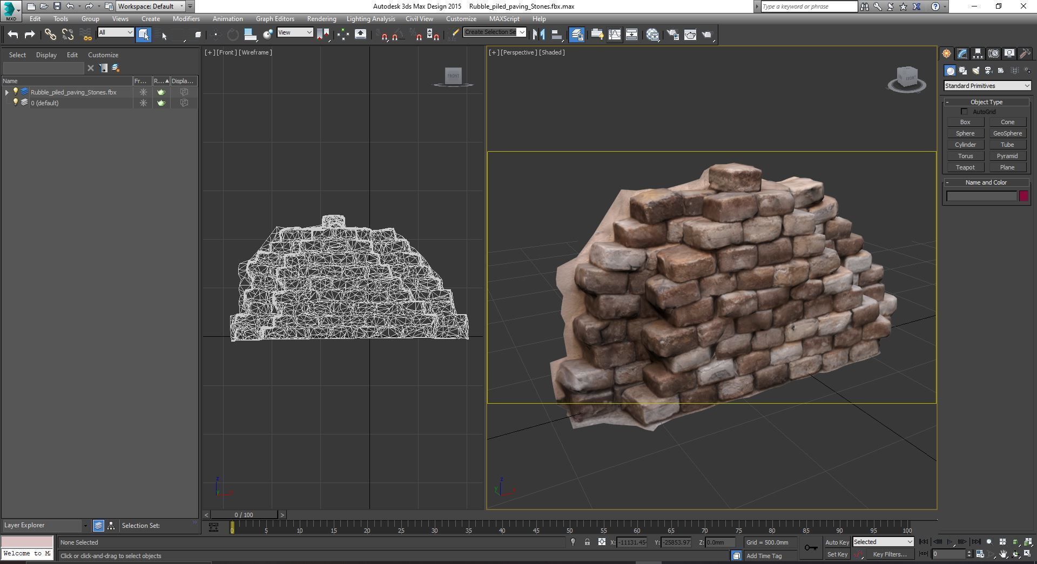Viewport: 1037px width, 564px height.
Task: Open the Display command panel tab
Action: pos(1009,53)
